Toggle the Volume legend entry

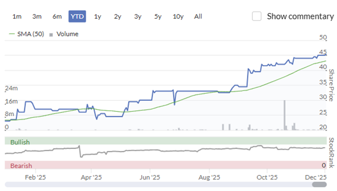(x=64, y=34)
